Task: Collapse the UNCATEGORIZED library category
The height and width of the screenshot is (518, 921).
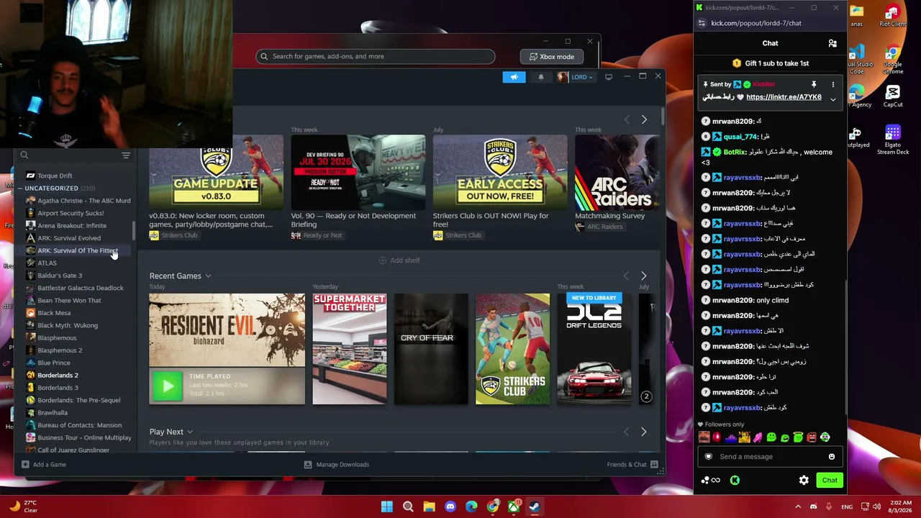Action: click(20, 188)
